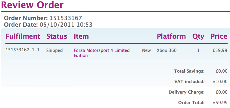Click the order date 05/10/2011 10:53
230x108 pixels.
click(66, 25)
